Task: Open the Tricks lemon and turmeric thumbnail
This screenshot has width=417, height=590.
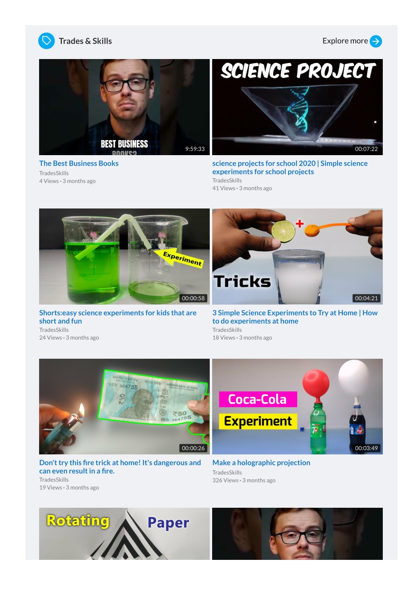Action: pyautogui.click(x=297, y=257)
